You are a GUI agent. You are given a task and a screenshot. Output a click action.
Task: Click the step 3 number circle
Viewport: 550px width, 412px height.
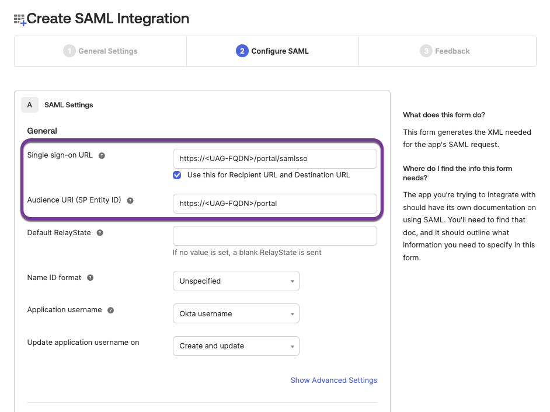pos(426,51)
